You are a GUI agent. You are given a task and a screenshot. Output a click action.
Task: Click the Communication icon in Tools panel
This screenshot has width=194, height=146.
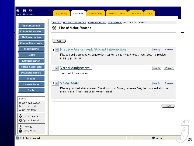pyautogui.click(x=20, y=103)
